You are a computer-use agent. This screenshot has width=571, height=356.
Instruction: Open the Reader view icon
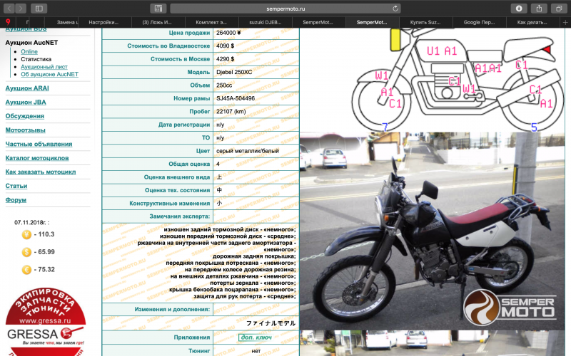click(x=158, y=9)
